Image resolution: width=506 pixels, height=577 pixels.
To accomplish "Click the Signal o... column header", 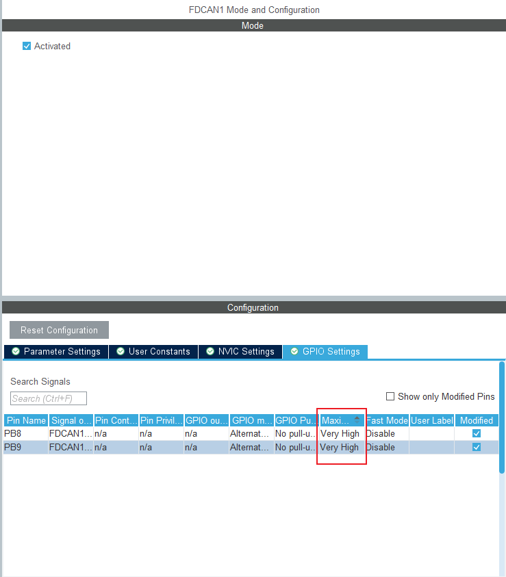I will click(71, 420).
